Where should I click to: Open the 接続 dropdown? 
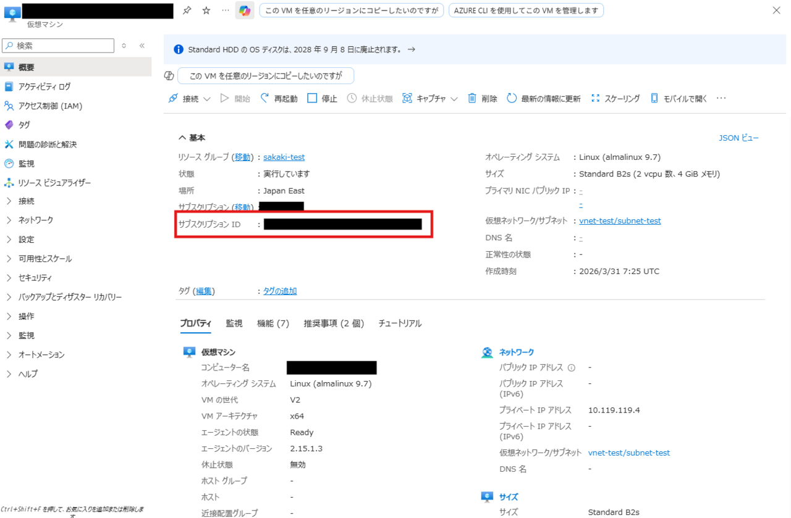pos(189,99)
